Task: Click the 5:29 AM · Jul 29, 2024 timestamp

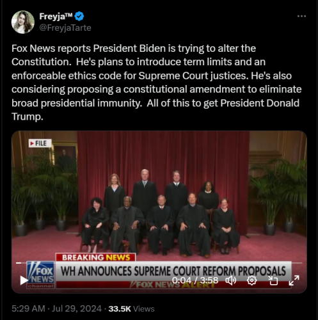Action: (x=56, y=308)
